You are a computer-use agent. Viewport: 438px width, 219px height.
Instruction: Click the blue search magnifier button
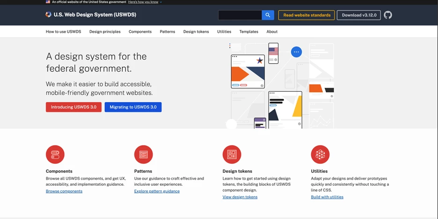[x=268, y=15]
